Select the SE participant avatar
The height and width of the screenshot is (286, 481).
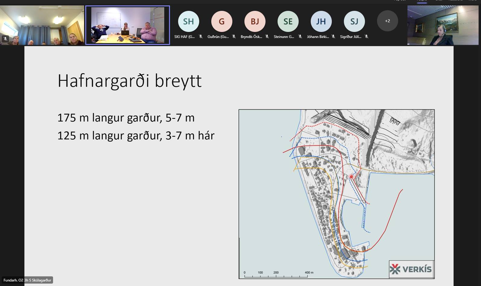288,21
